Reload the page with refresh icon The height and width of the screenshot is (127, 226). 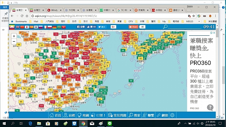[x=22, y=16]
